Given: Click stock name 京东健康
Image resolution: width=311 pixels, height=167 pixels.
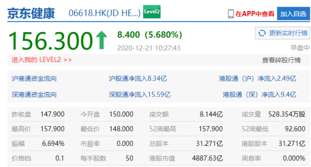Looking at the screenshot, I should 31,13.
